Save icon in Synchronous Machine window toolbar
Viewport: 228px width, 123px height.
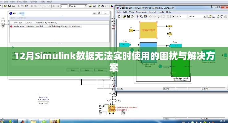128,17
